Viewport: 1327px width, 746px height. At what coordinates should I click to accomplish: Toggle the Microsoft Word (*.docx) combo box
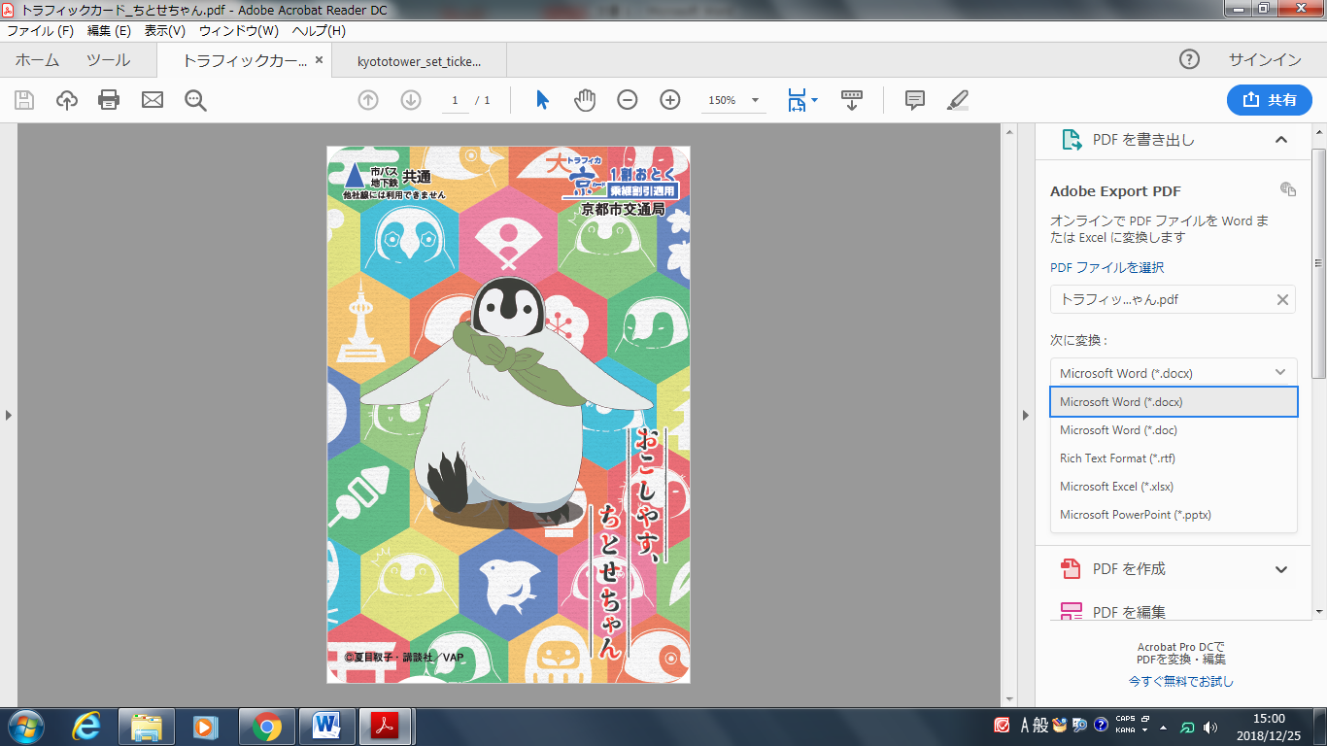point(1174,373)
